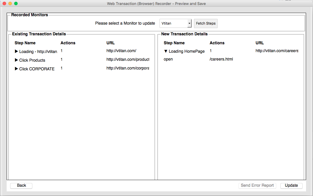Click the Fetch Steps button
This screenshot has width=313, height=196.
click(206, 23)
